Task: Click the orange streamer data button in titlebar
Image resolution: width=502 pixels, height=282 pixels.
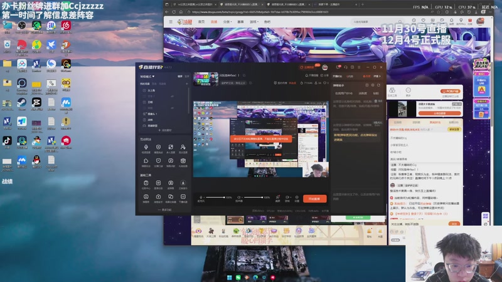Action: point(309,67)
